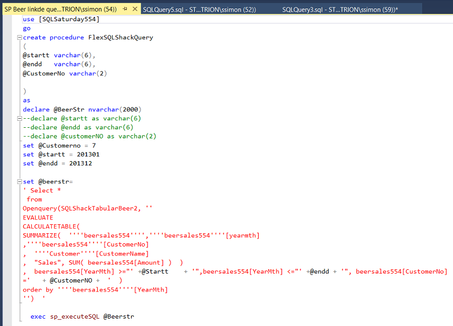The width and height of the screenshot is (453, 326).
Task: Click value 201301 in set @startt
Action: click(88, 154)
